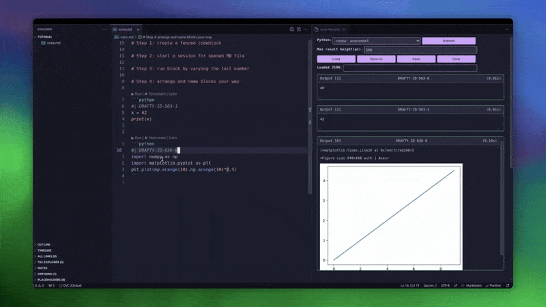Expand the ORPHANS section
Viewport: 546px width, 307px height.
pos(46,274)
